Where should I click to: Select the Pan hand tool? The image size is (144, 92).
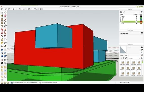5,50
